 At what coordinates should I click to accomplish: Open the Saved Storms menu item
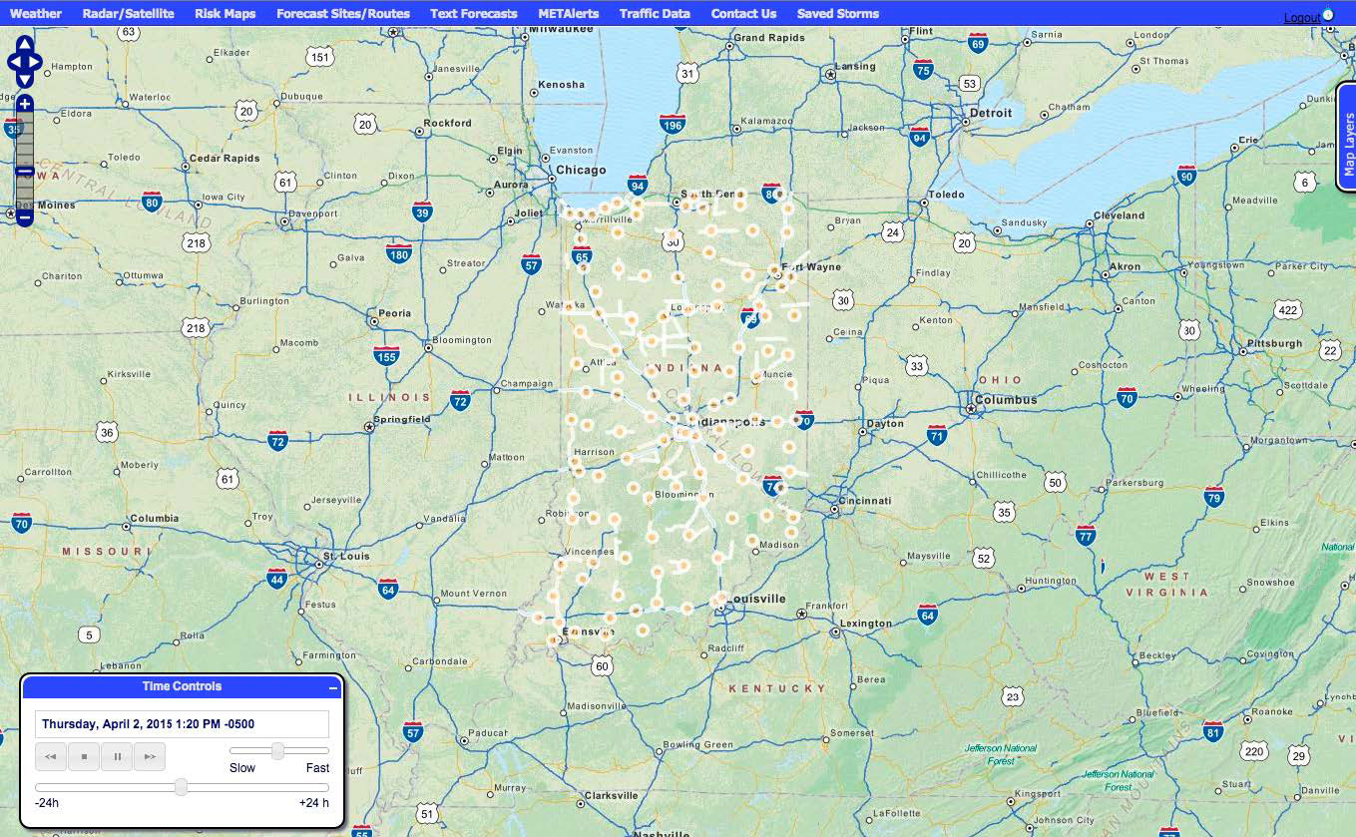click(837, 14)
